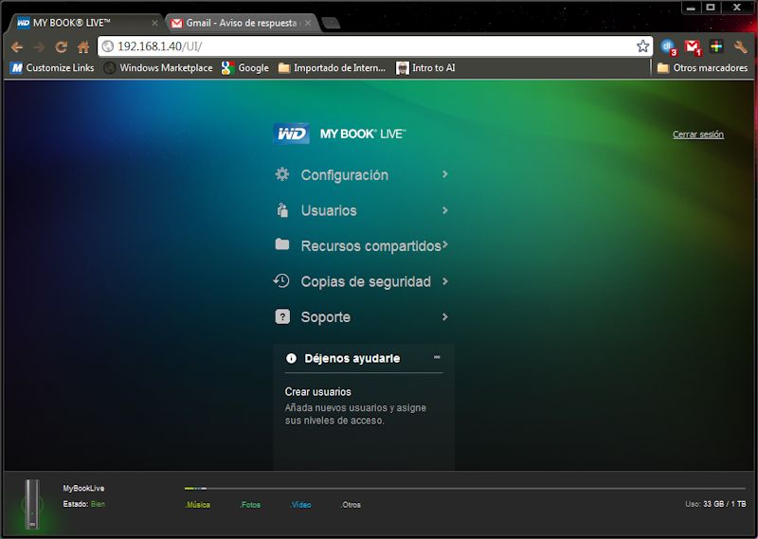The width and height of the screenshot is (758, 539).
Task: Open the blue extension icon with badge 3
Action: 669,47
